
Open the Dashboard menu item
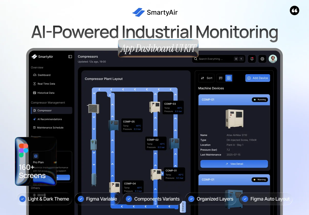pyautogui.click(x=42, y=75)
